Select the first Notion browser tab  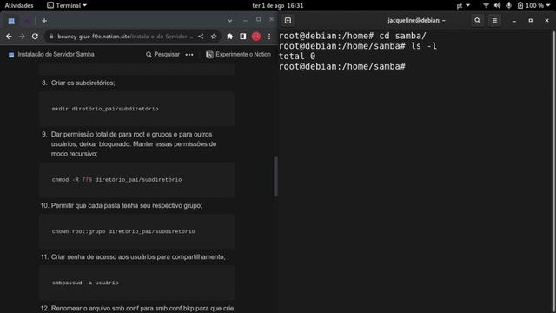[x=11, y=21]
